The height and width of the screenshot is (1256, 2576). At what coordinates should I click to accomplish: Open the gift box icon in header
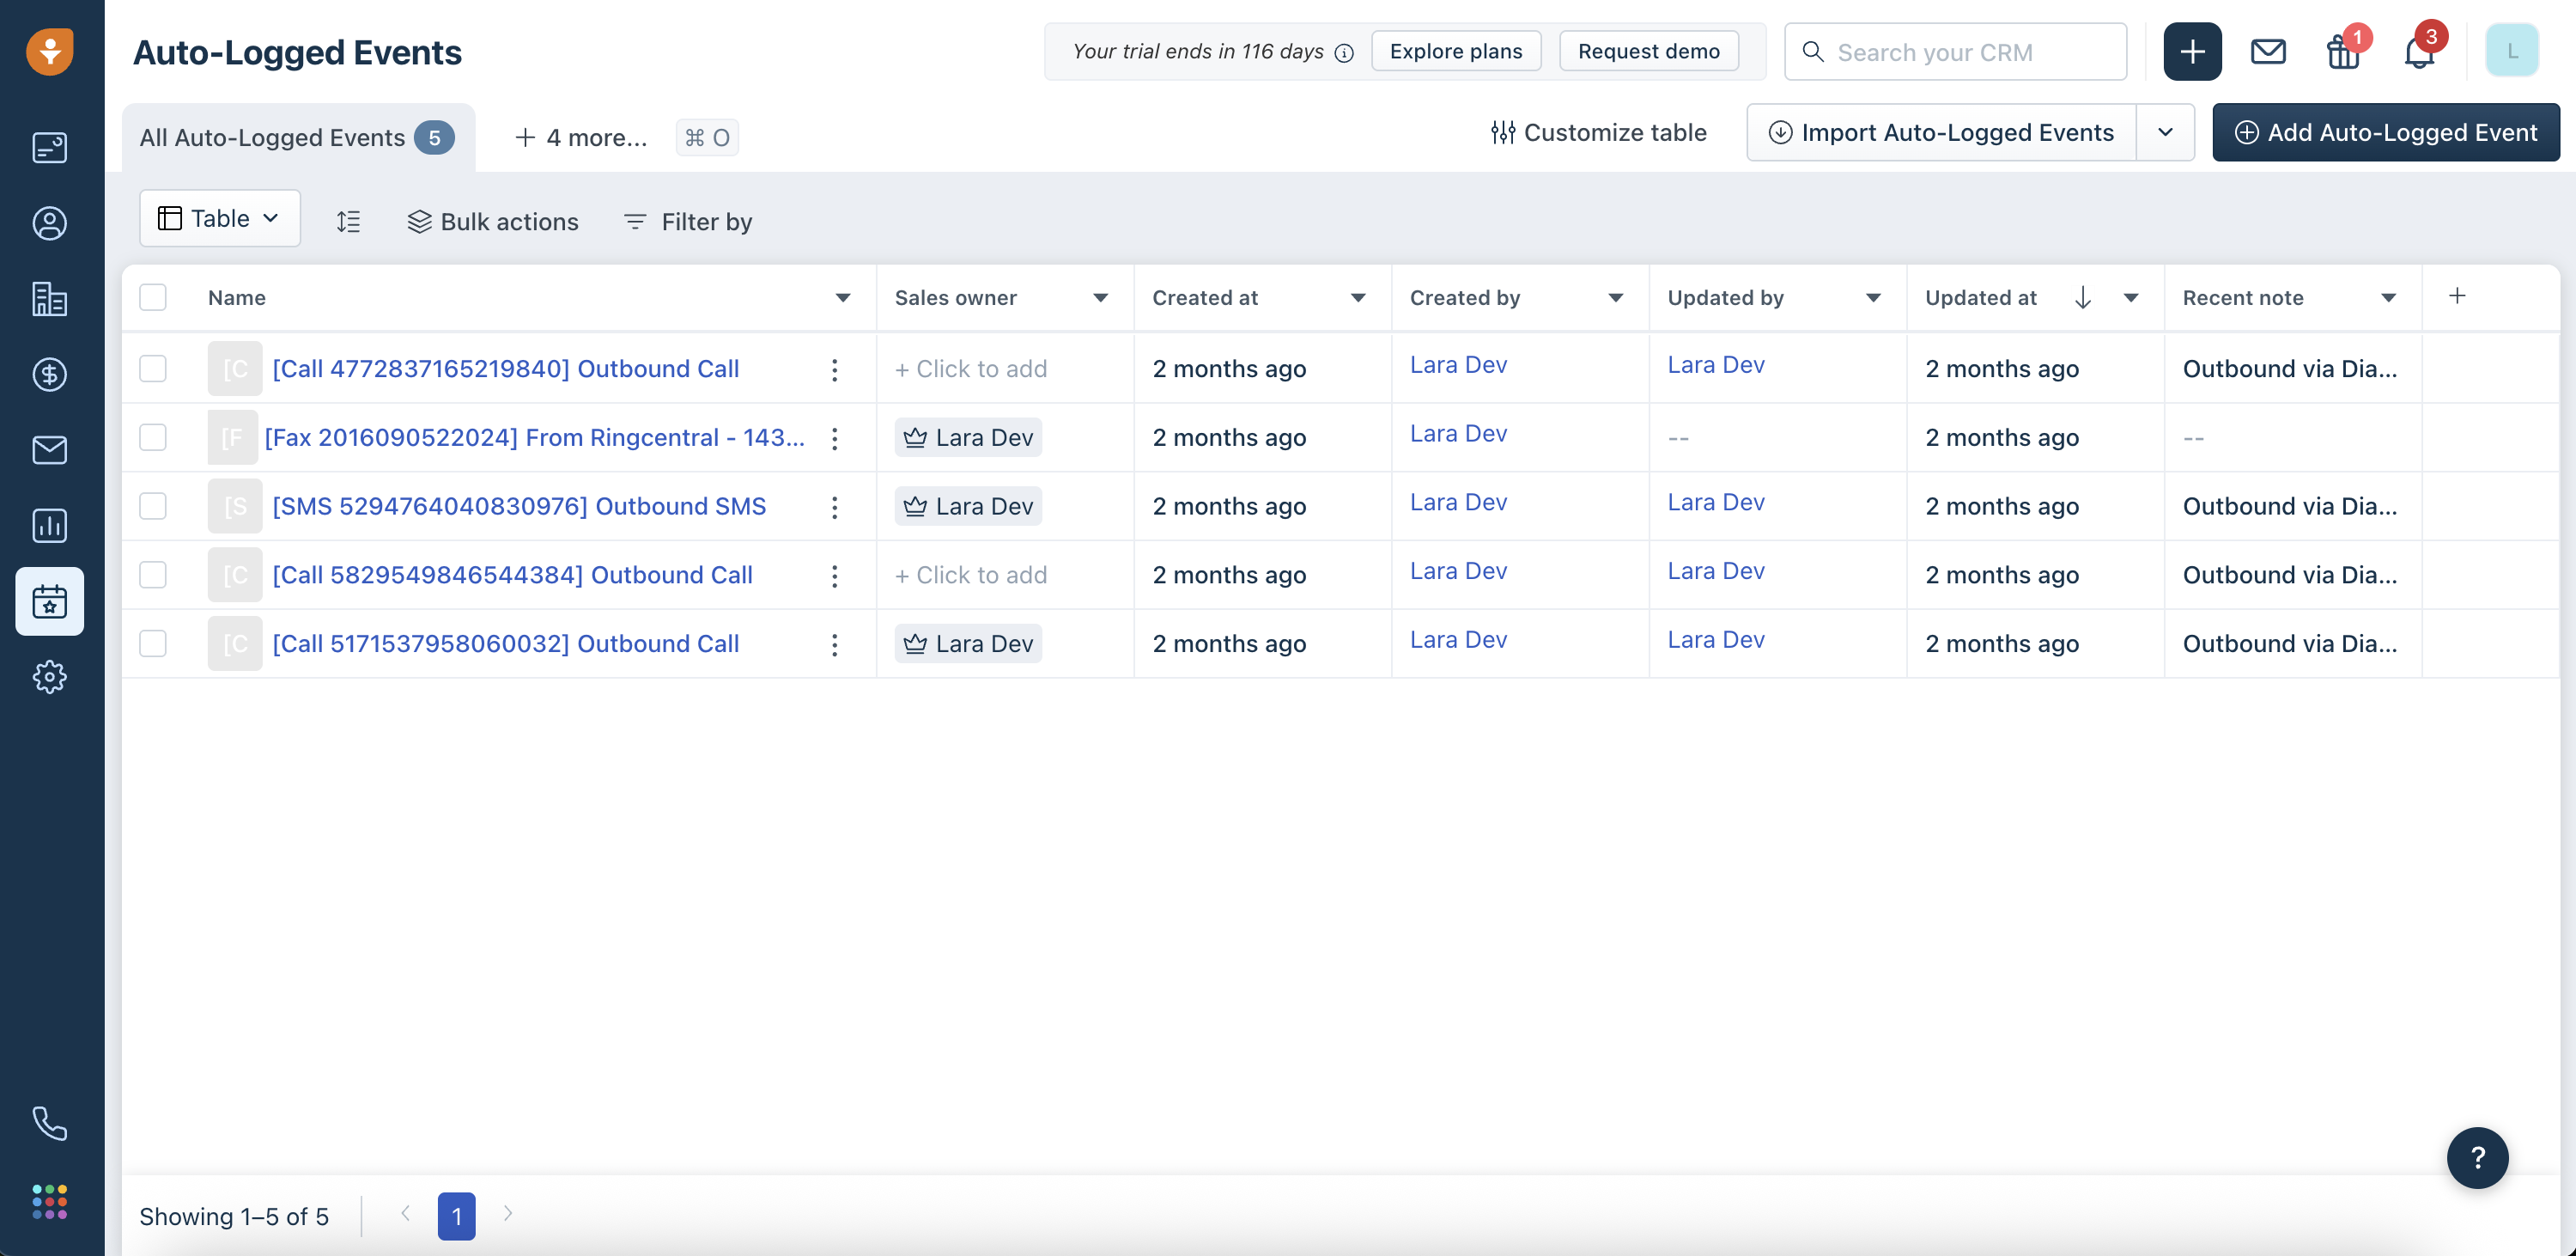(x=2342, y=52)
